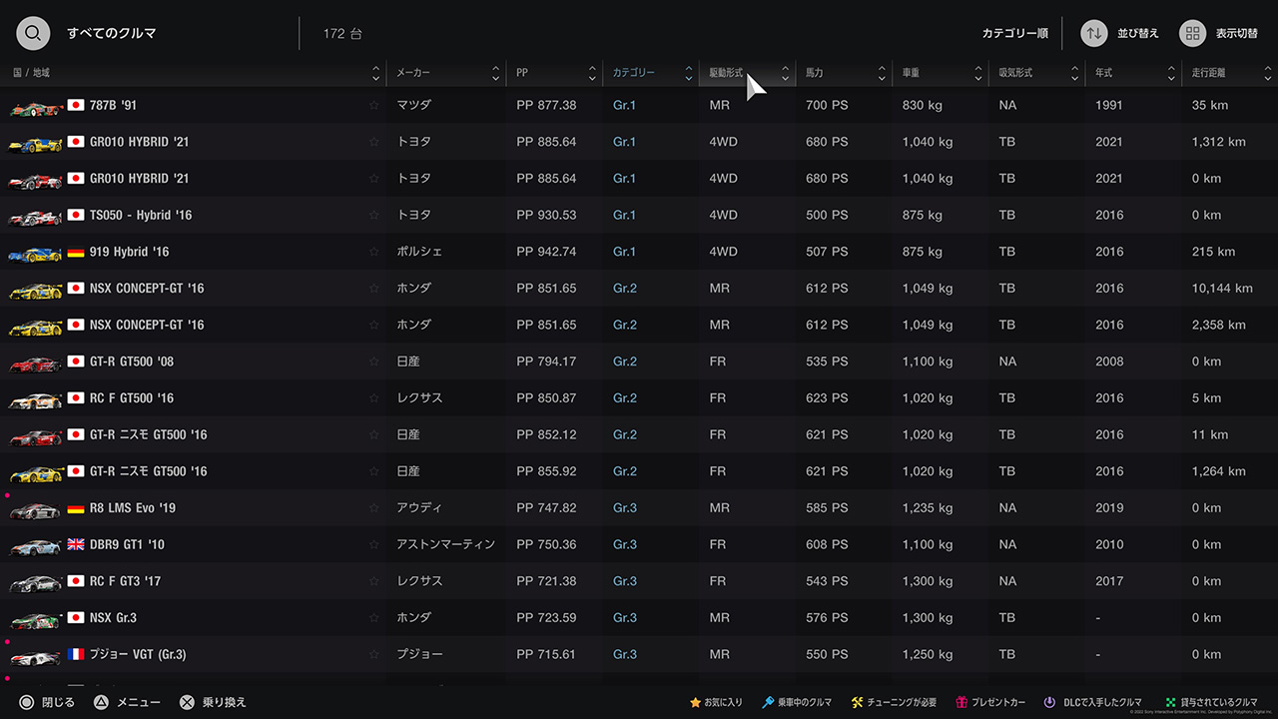This screenshot has width=1278, height=719.
Task: Toggle favorite star on R8 LMS Evo '19
Action: 374,507
